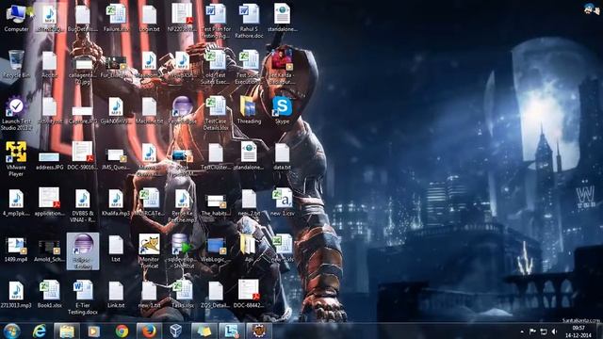
Task: Select the Rahul S Rathore.doc file
Action: tap(249, 21)
